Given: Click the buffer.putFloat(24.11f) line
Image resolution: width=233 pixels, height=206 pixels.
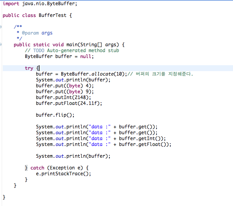Looking at the screenshot, I should [x=69, y=103].
